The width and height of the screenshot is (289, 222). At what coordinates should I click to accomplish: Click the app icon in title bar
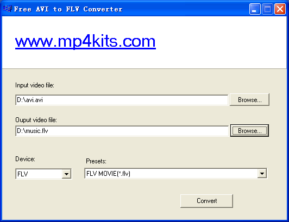[x=8, y=9]
